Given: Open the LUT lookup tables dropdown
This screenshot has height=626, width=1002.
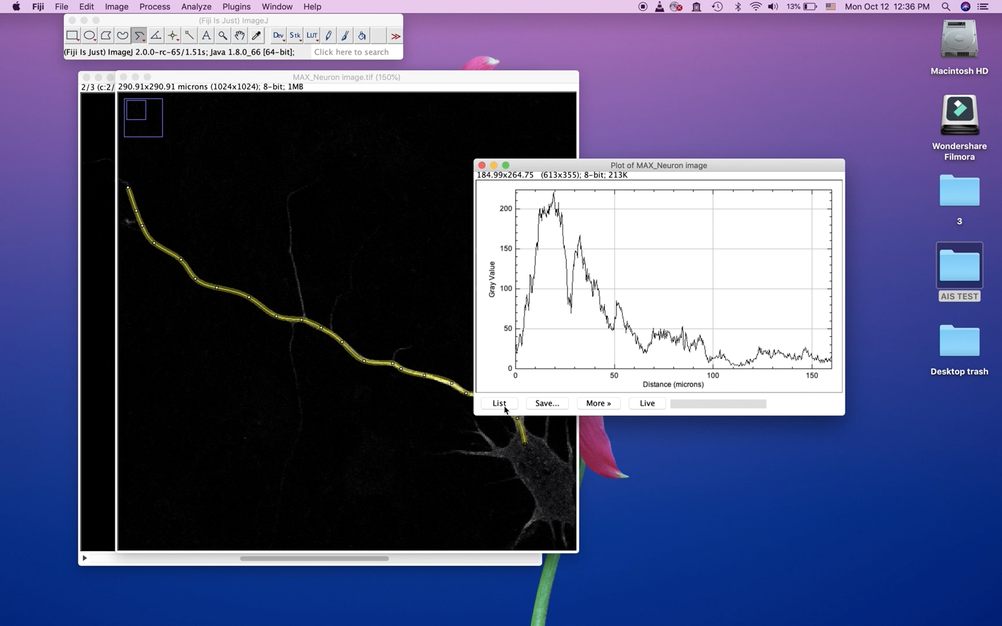Looking at the screenshot, I should tap(312, 35).
